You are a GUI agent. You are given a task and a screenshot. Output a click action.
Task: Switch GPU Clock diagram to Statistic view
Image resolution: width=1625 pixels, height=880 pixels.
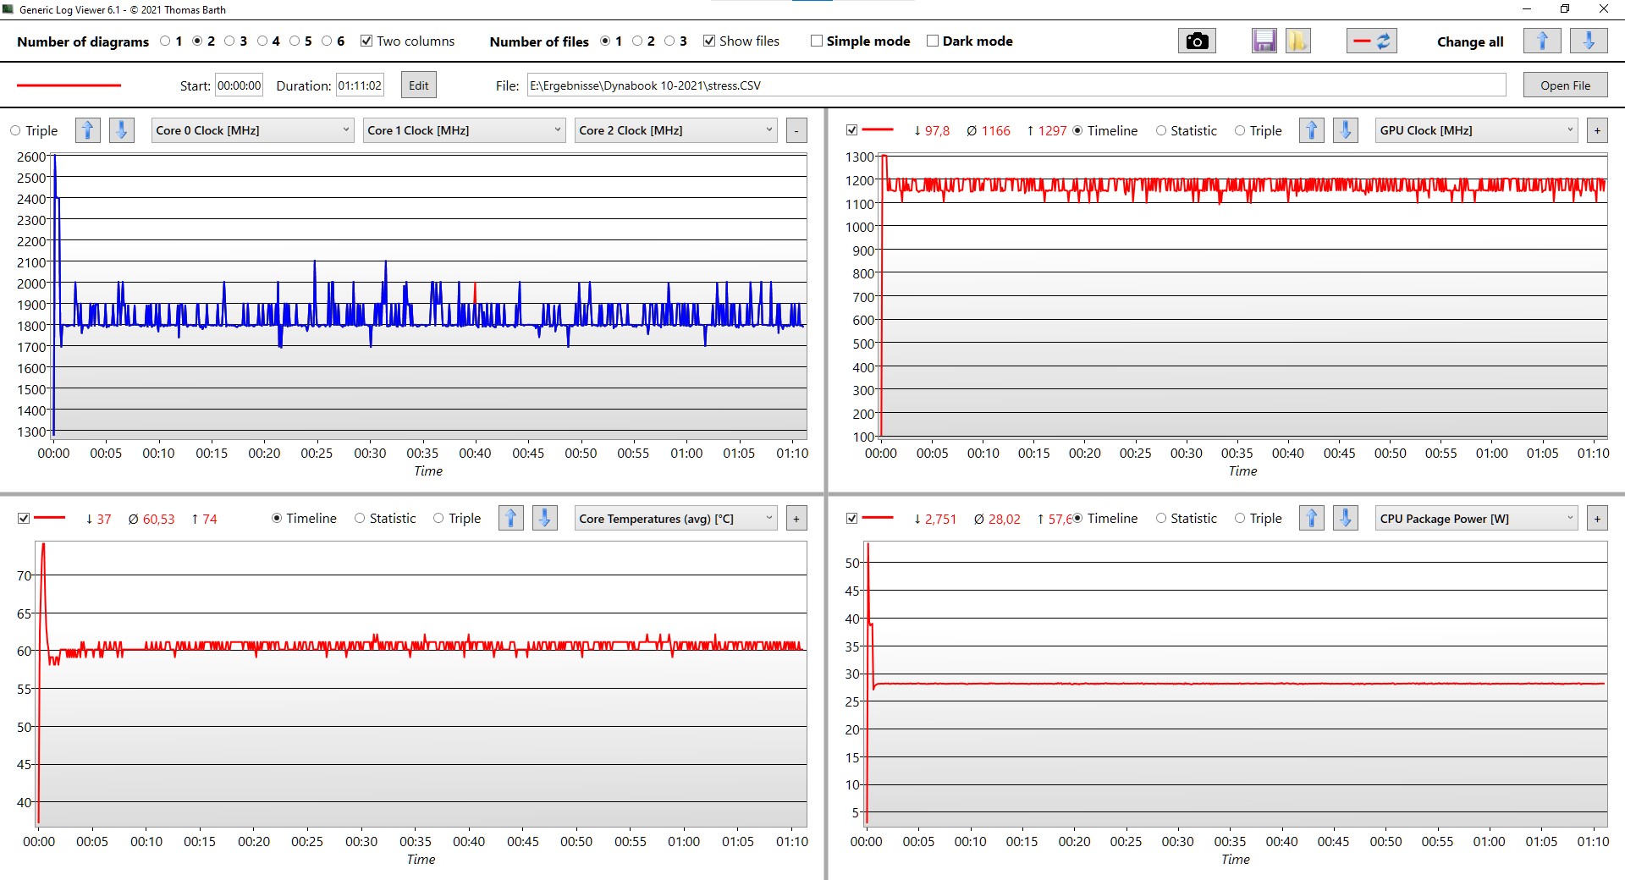coord(1162,131)
